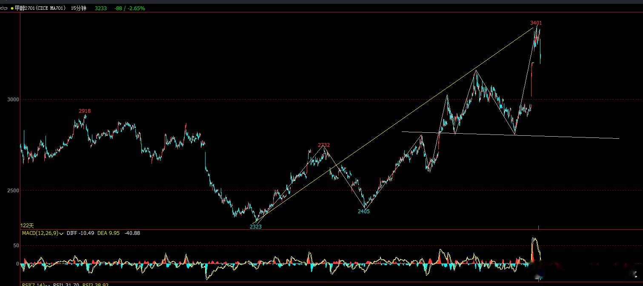This screenshot has width=643, height=286.
Task: Click the 122天 day-count label
Action: (x=27, y=226)
